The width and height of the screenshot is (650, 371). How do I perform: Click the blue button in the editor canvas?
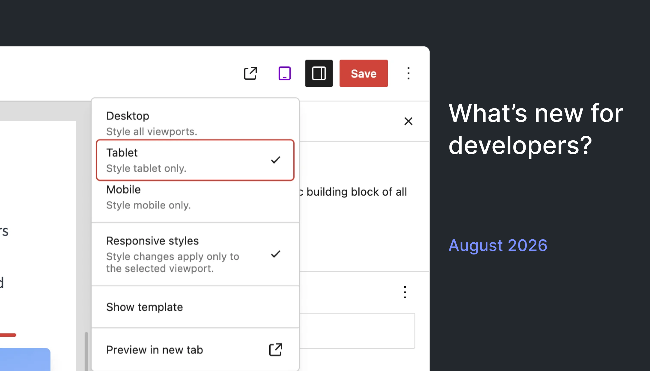[25, 359]
